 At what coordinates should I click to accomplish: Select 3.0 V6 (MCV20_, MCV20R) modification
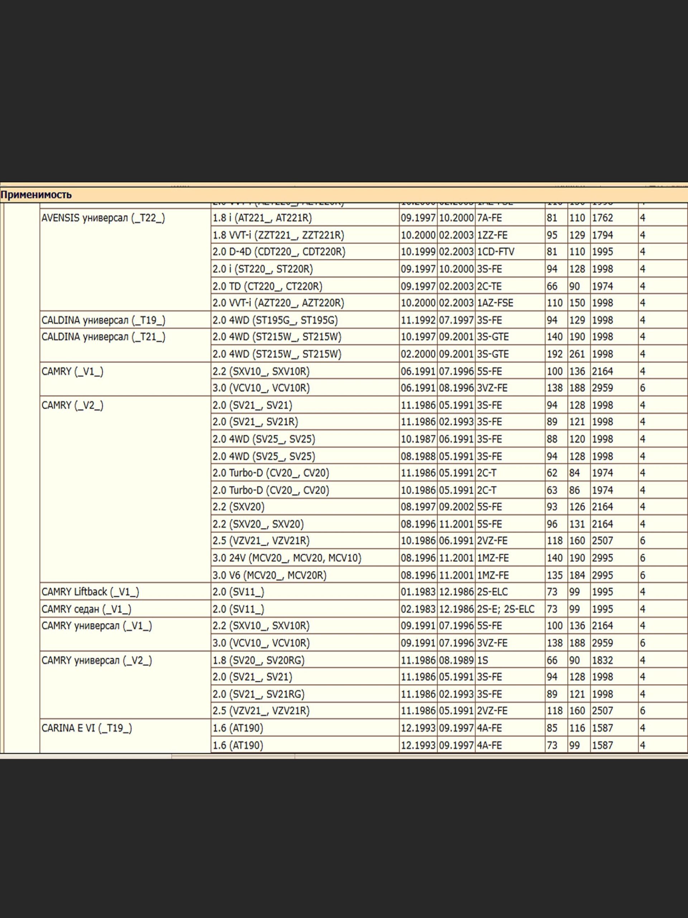tap(269, 575)
